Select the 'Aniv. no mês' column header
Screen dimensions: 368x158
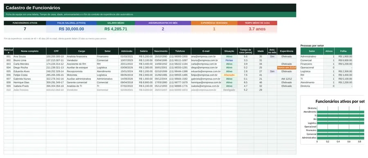click(272, 51)
